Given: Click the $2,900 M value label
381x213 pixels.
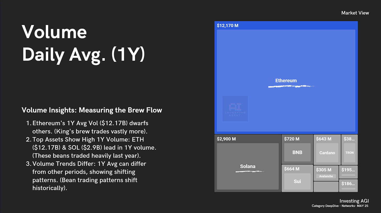Looking at the screenshot, I should point(226,139).
